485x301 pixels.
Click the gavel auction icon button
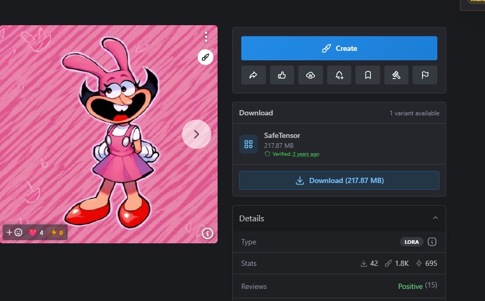[x=396, y=75]
